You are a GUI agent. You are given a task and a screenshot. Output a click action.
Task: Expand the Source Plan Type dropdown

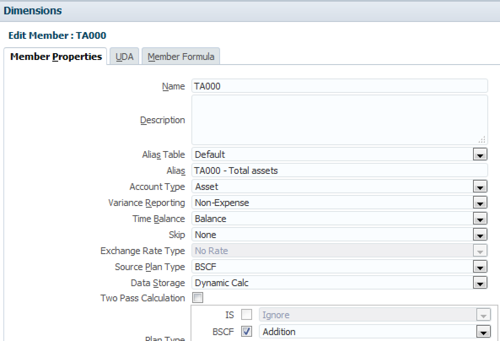[x=480, y=267]
